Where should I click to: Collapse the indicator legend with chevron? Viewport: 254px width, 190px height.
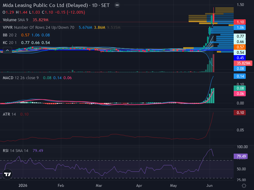pyautogui.click(x=7, y=50)
